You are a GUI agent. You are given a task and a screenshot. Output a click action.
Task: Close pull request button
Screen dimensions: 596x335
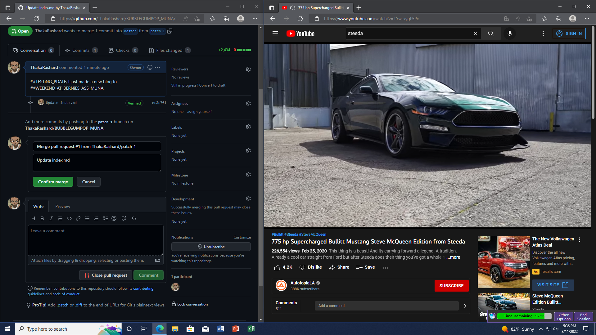point(106,275)
